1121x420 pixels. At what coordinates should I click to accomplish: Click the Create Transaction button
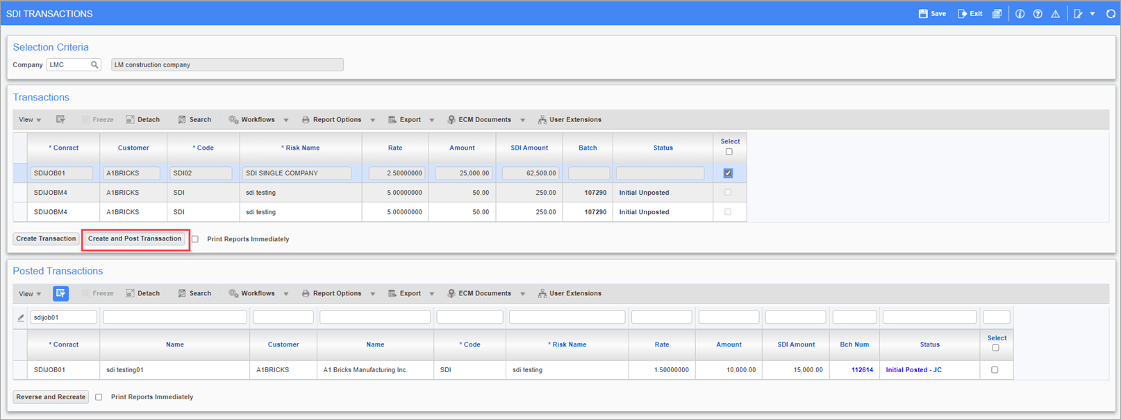tap(46, 238)
